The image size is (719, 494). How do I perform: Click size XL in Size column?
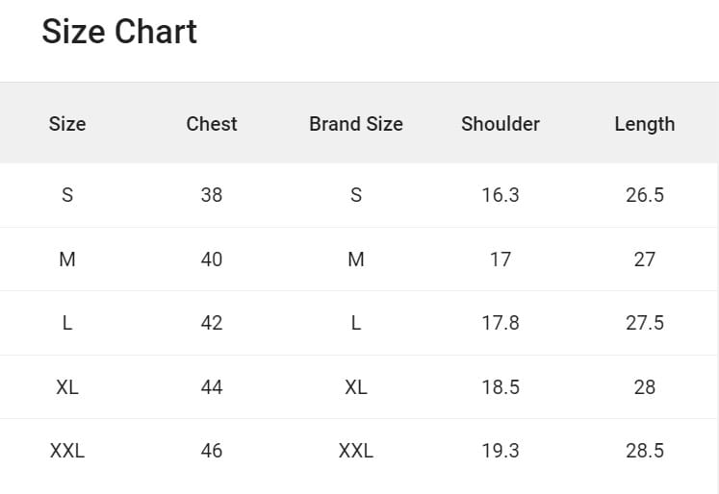(67, 387)
